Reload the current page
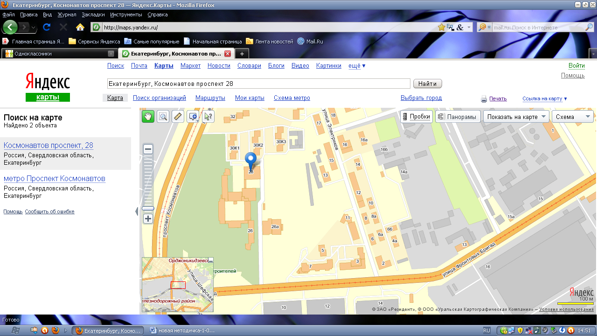 coord(47,27)
